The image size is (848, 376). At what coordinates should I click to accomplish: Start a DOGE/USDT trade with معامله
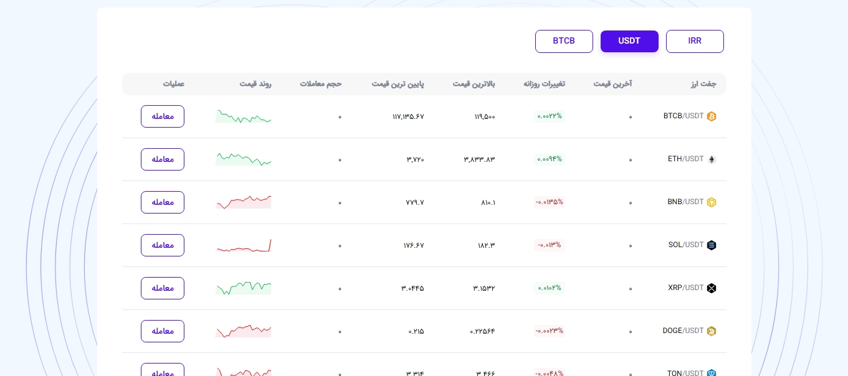coord(163,331)
